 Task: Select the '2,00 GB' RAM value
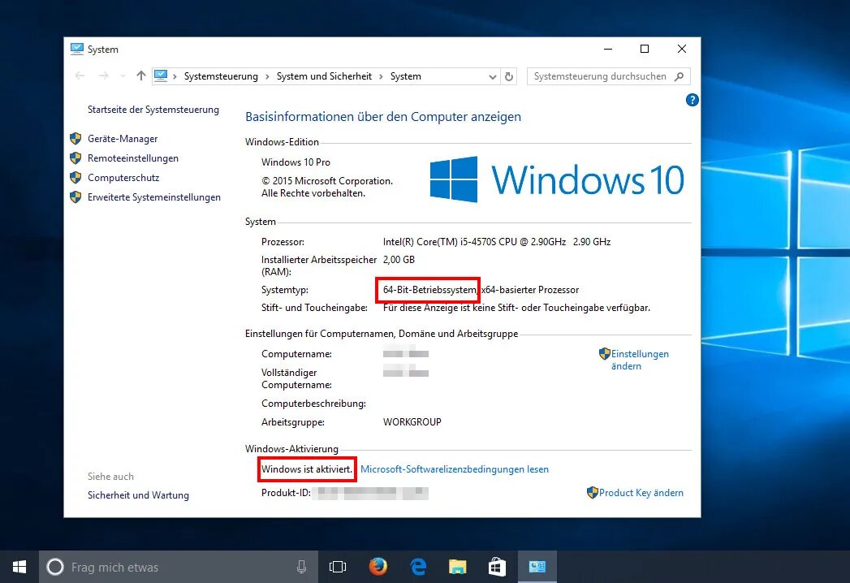coord(399,260)
